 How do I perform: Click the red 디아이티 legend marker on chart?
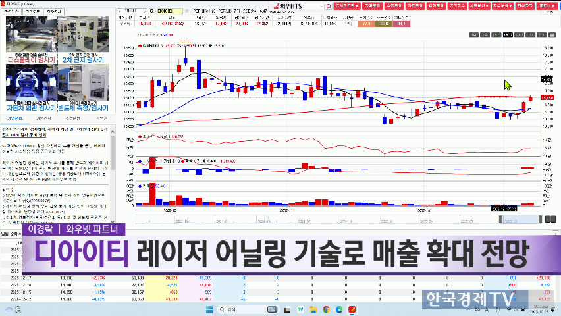(x=140, y=45)
